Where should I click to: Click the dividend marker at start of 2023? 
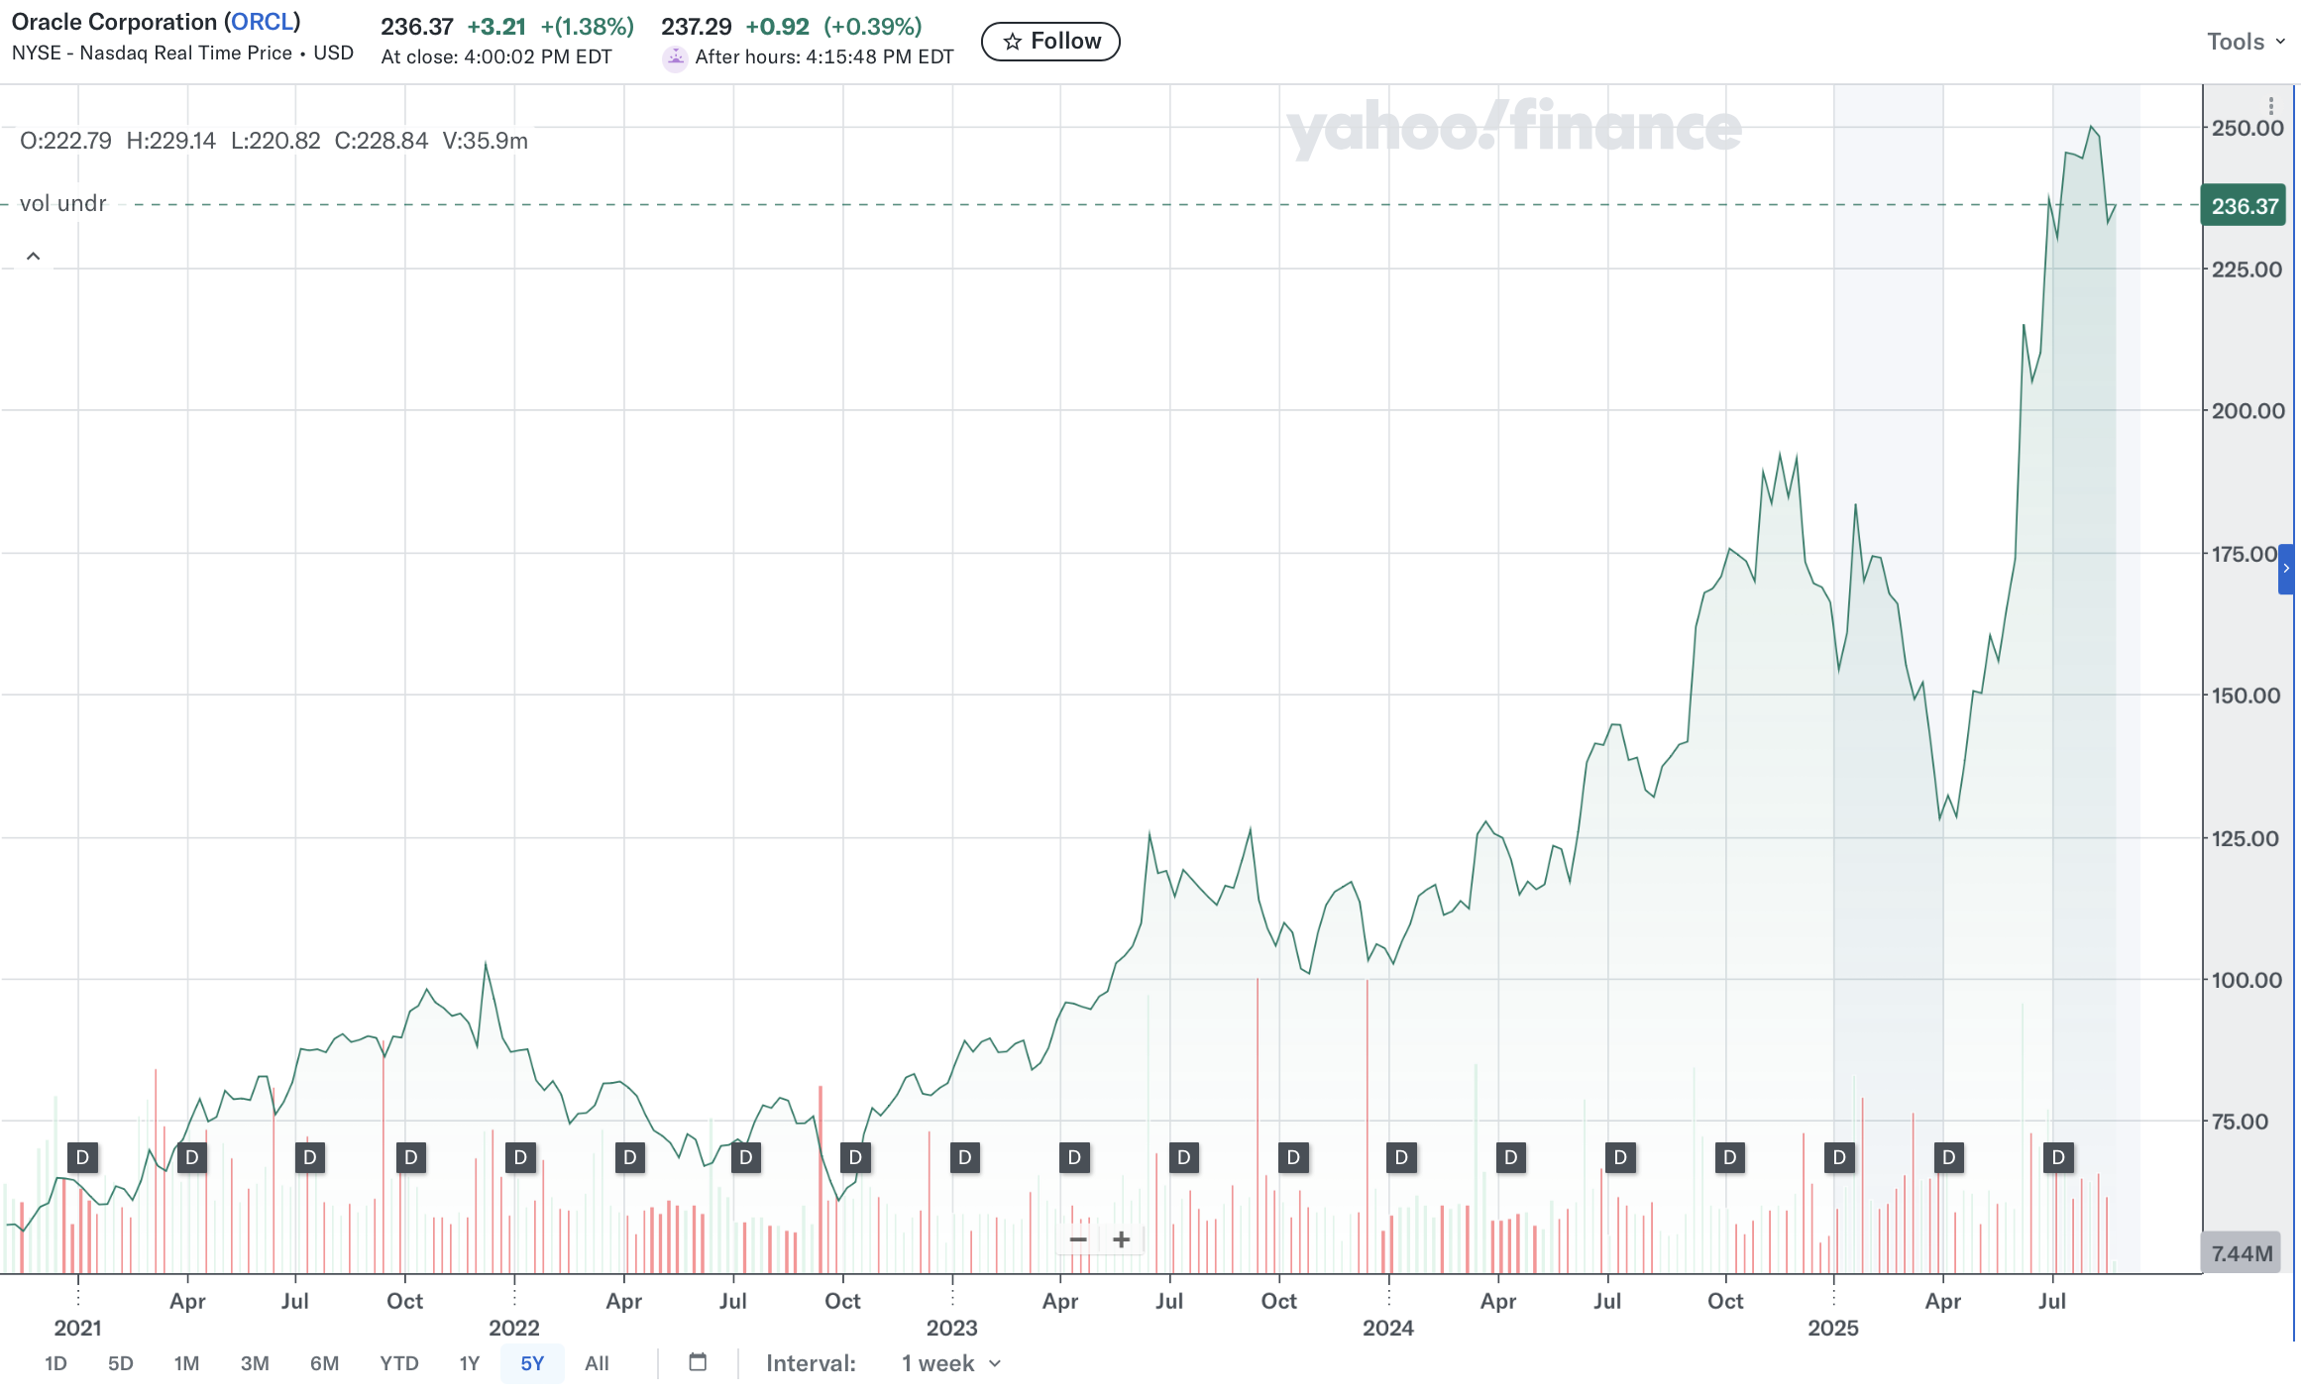(965, 1157)
